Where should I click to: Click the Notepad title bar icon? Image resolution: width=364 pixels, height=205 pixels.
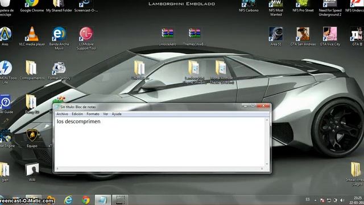coord(57,107)
